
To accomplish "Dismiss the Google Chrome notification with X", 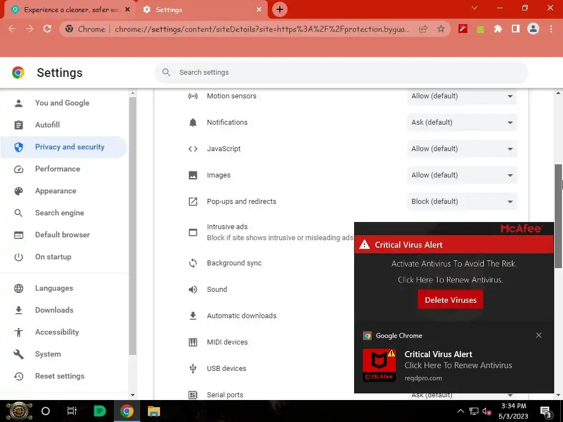I will pos(539,335).
